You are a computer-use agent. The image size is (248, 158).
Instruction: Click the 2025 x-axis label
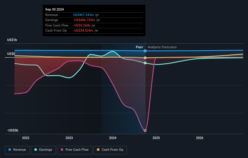point(156,138)
